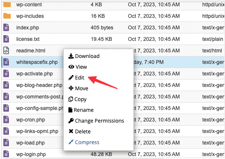Click the Compress arrows icon
225x159 pixels.
71,142
